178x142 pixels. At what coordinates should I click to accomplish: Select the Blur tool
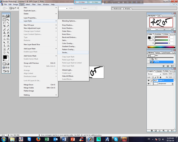[4, 39]
